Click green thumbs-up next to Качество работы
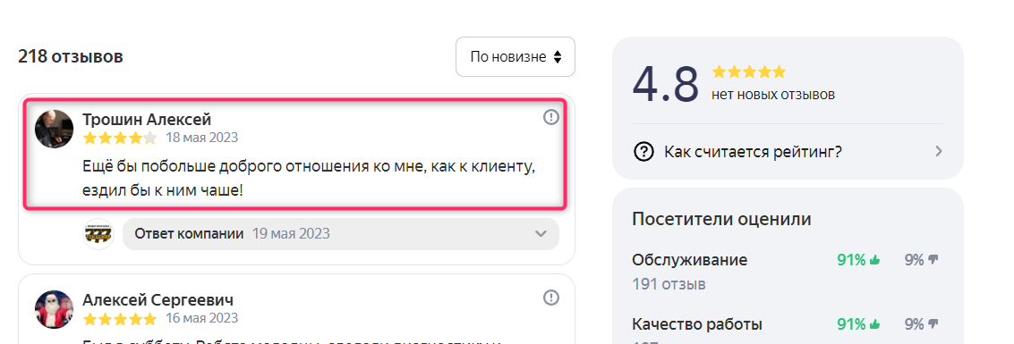Viewport: 1014px width, 344px height. (875, 324)
